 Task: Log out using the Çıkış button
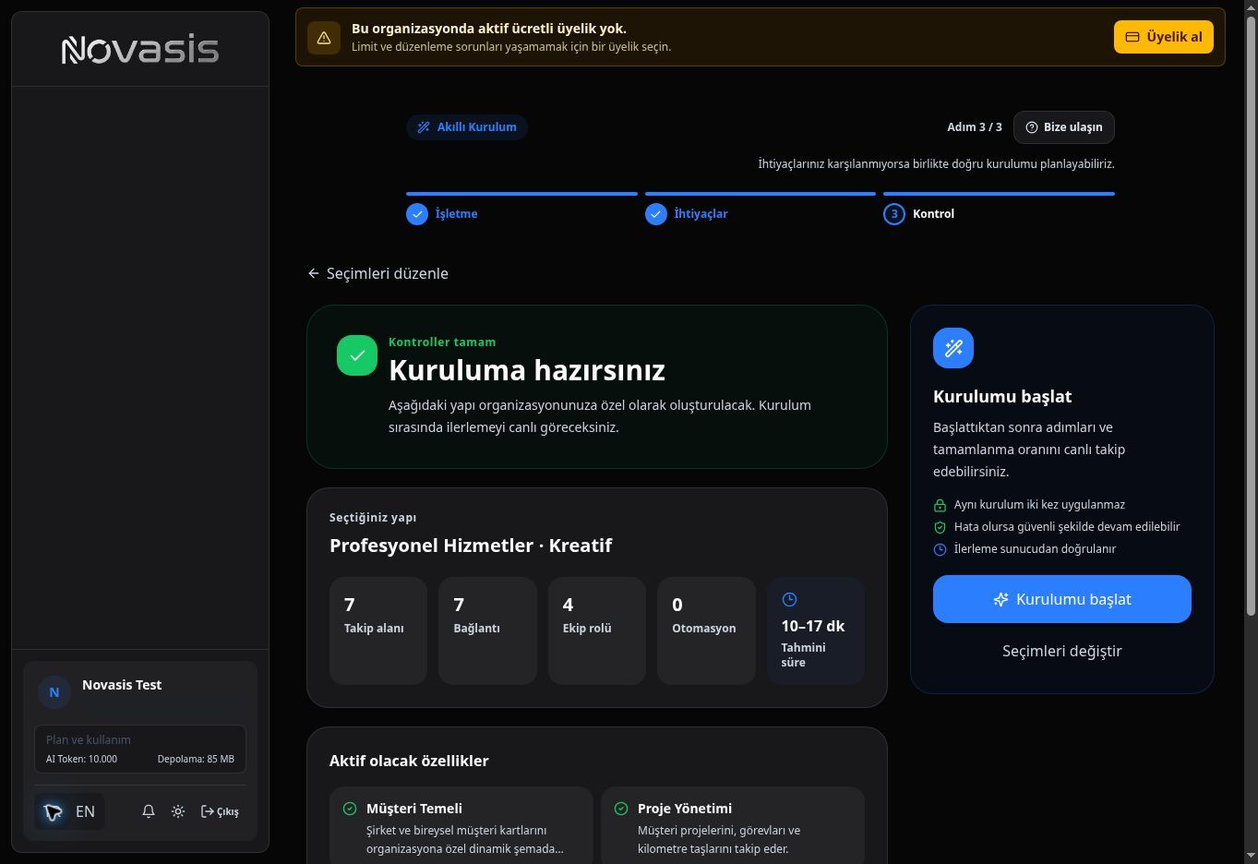point(220,811)
